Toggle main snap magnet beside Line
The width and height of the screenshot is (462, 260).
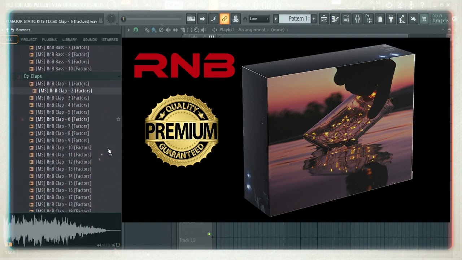(245, 19)
